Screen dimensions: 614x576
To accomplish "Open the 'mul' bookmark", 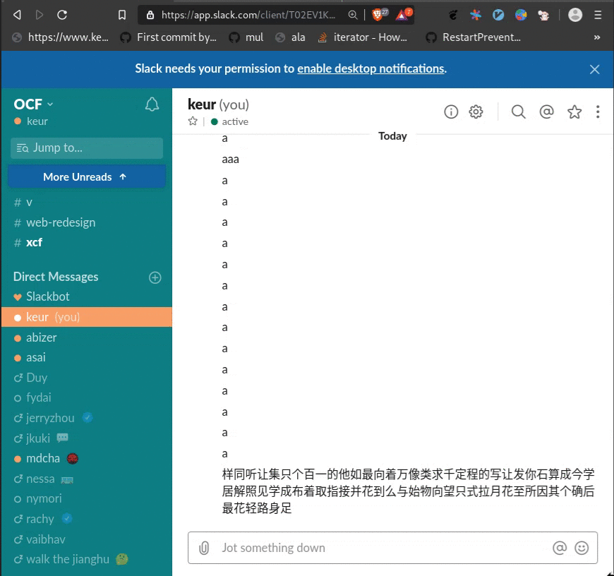I will coord(246,37).
